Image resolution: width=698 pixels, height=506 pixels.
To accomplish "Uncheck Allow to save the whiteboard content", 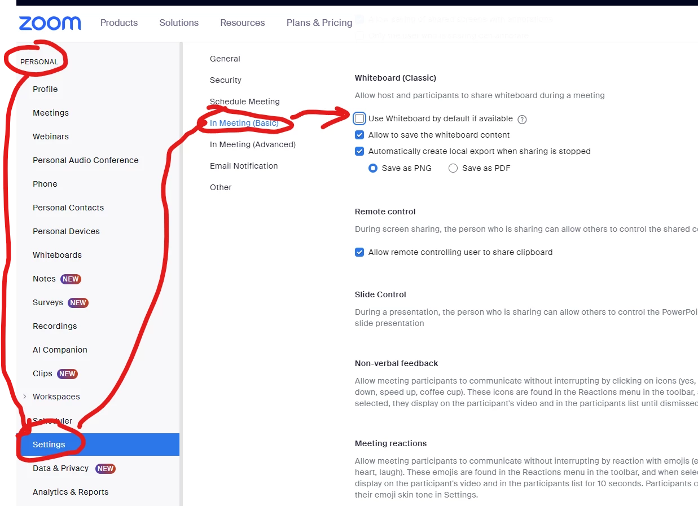I will 359,135.
